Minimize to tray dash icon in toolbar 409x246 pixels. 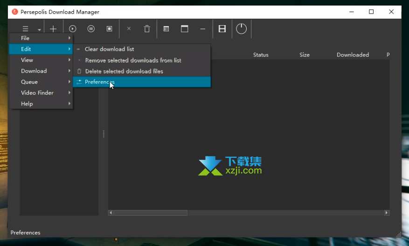tap(203, 29)
